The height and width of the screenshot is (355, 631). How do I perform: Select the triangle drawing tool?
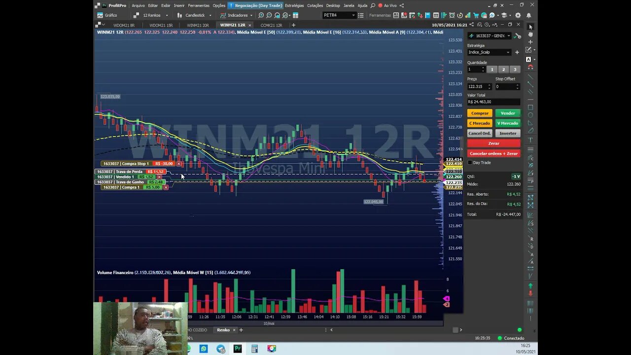pos(530,123)
